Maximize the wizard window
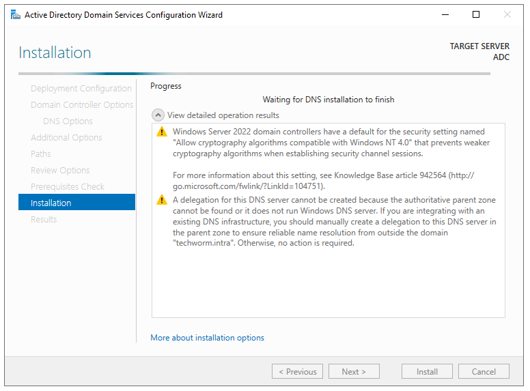The height and width of the screenshot is (391, 530). click(476, 14)
